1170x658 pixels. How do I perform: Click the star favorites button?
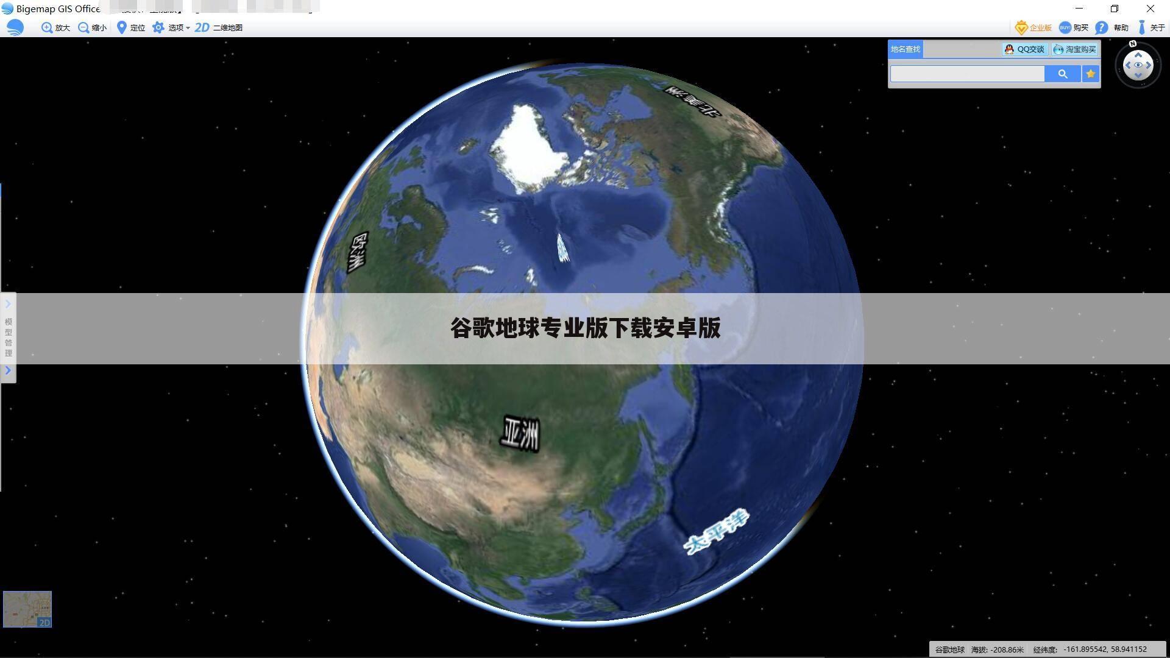click(x=1090, y=74)
